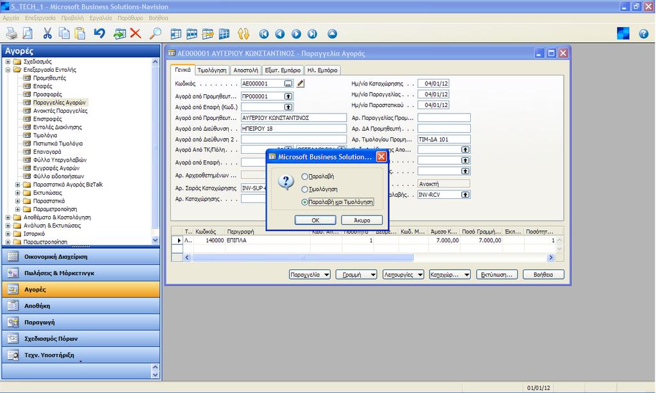Go to Last record arrow

click(x=313, y=34)
